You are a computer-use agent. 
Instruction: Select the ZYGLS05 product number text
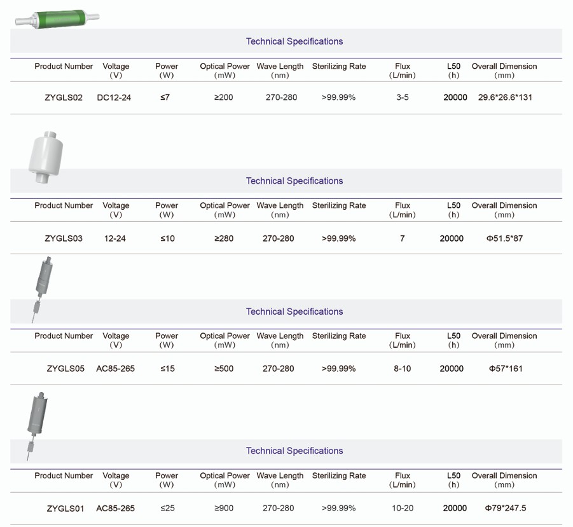point(66,369)
